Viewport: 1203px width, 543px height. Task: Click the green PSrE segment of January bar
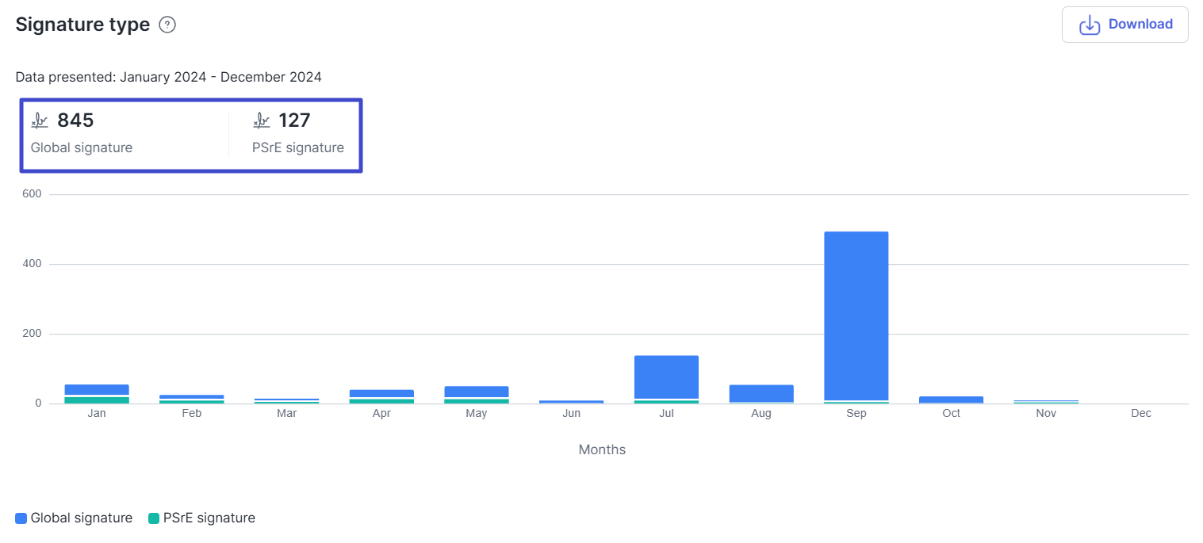pos(97,400)
